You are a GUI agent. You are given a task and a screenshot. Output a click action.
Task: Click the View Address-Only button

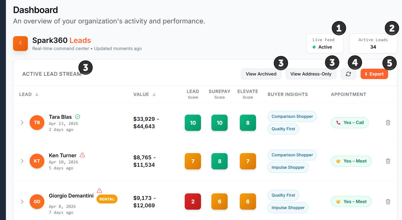click(x=311, y=74)
